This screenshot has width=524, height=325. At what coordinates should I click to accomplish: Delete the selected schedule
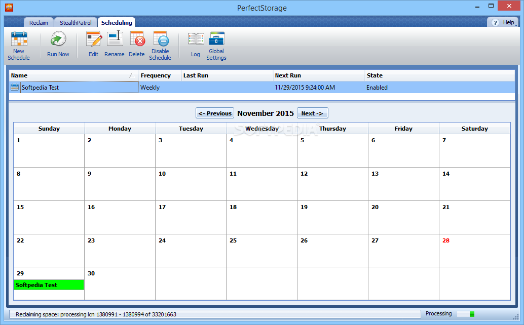point(137,44)
